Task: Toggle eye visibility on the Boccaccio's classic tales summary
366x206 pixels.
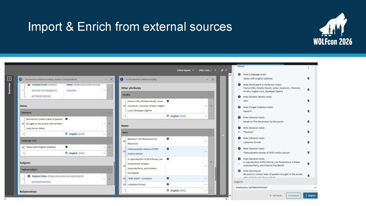Action: 23,124
